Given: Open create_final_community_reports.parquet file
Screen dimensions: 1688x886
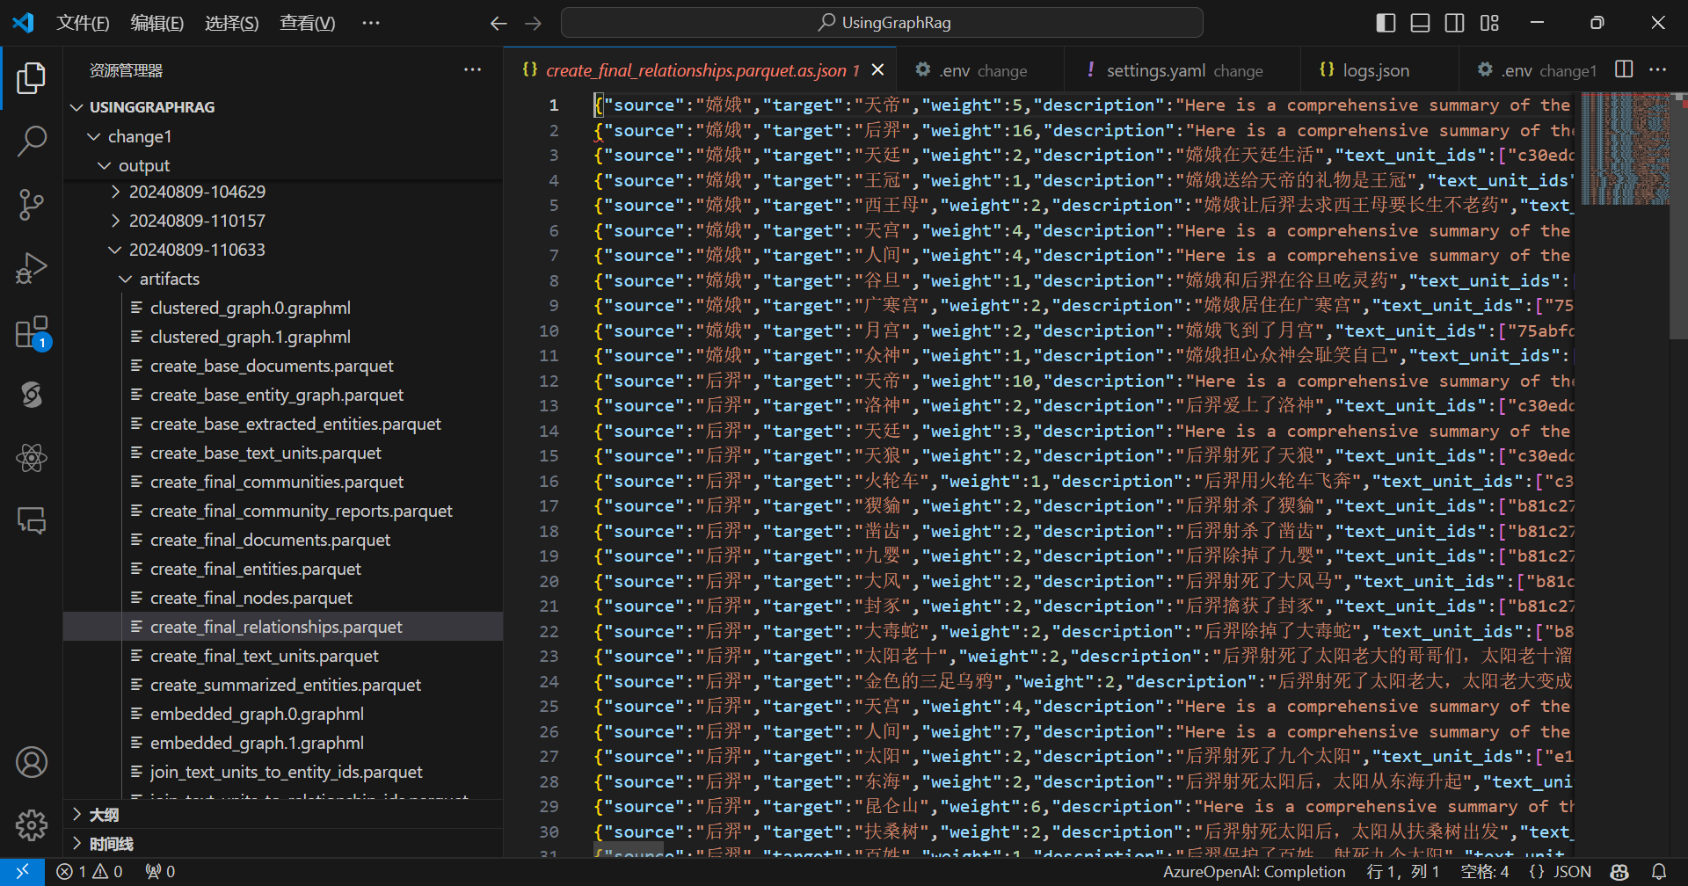Looking at the screenshot, I should [x=302, y=511].
